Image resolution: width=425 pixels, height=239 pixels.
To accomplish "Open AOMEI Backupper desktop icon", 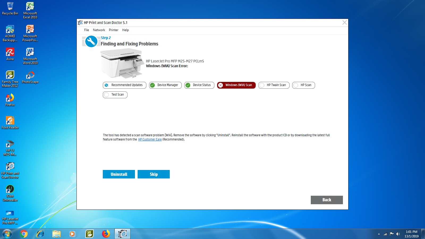I will click(x=10, y=33).
